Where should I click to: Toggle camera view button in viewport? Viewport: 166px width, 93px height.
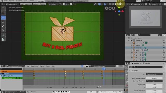107,8
